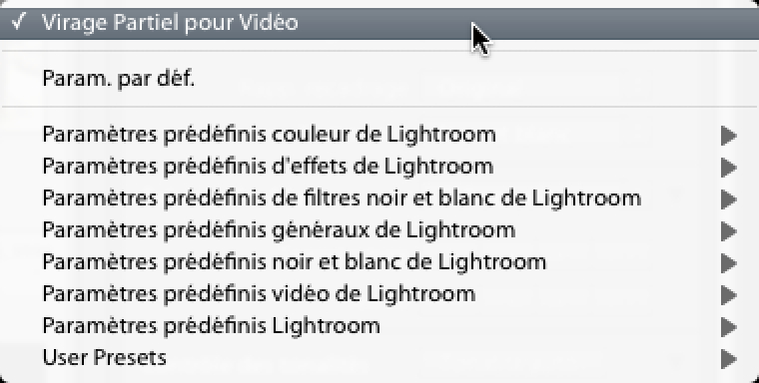Expand the filtres noir et blanc arrow
The height and width of the screenshot is (383, 759).
click(728, 199)
